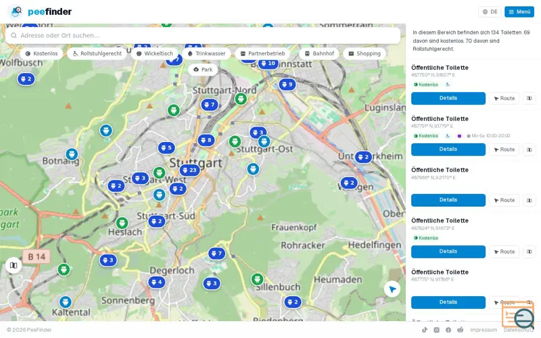Screen dimensions: 541x338
Task: Show on map the 48.7791° N toilet
Action: (530, 149)
